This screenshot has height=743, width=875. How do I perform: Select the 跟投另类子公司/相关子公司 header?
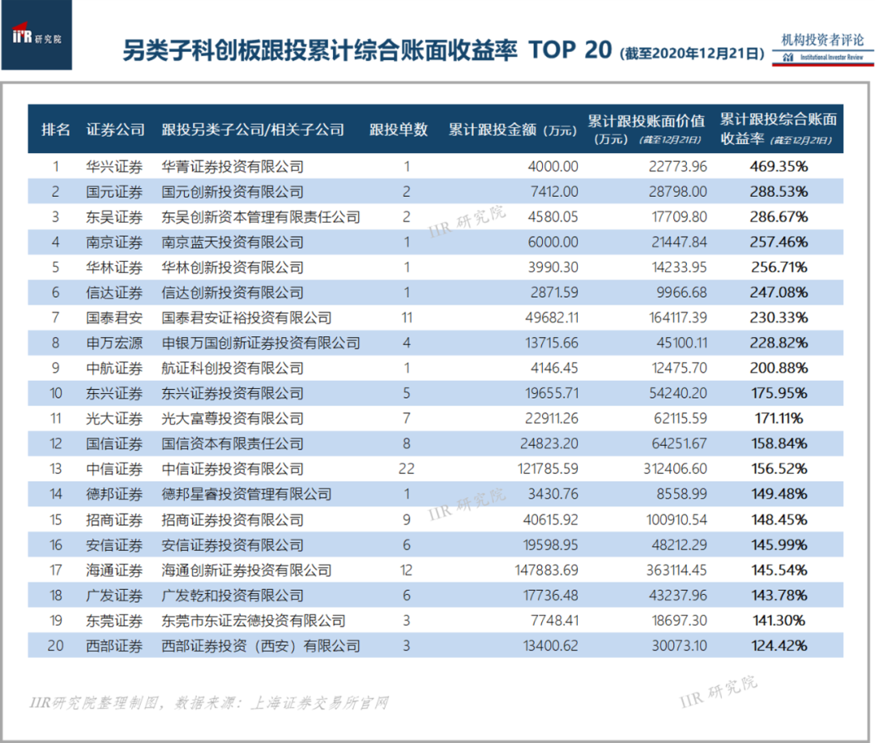[253, 130]
